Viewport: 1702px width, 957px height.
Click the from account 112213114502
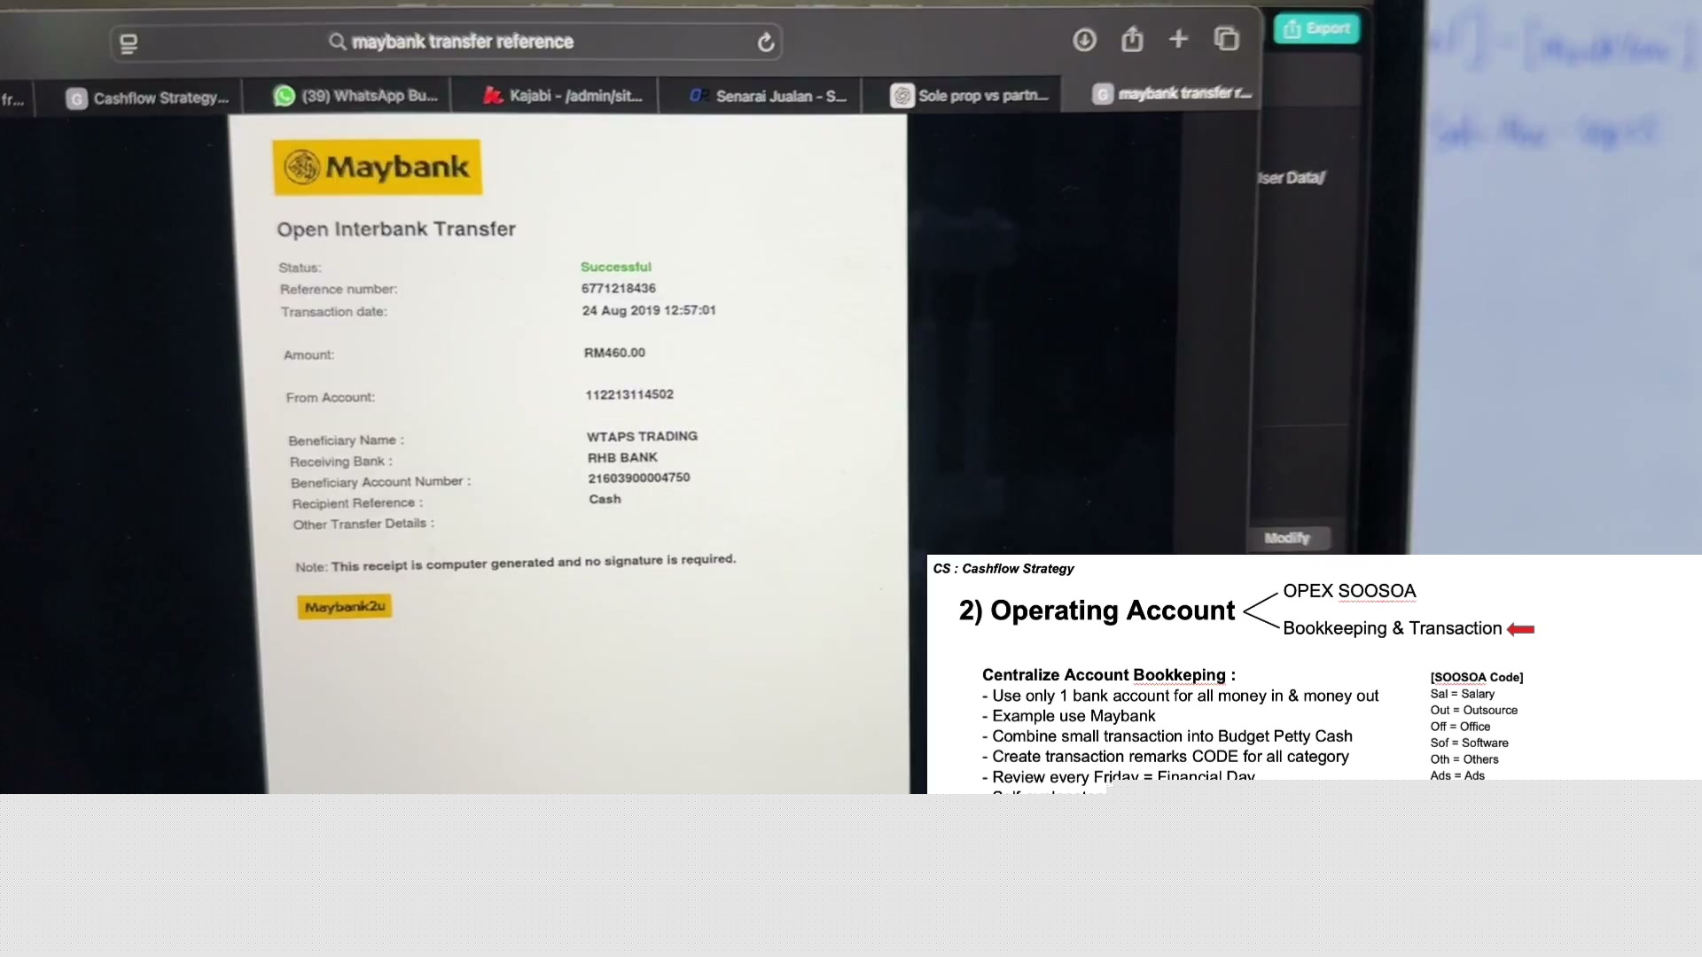pyautogui.click(x=629, y=394)
